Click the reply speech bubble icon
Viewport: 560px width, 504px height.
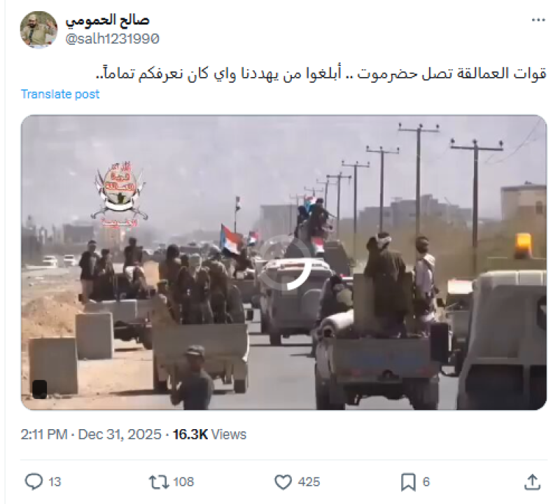click(x=34, y=482)
